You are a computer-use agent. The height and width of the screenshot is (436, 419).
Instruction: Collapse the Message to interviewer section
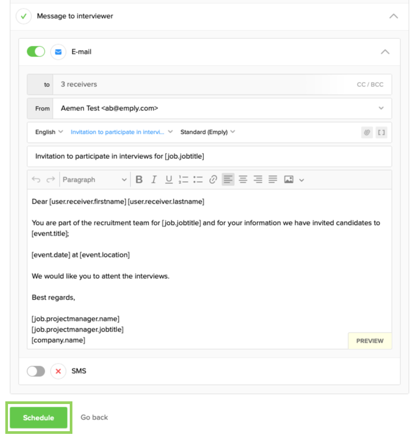coord(393,16)
